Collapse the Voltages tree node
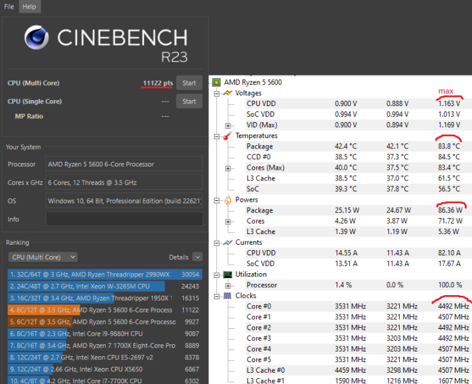The width and height of the screenshot is (472, 384). pyautogui.click(x=216, y=94)
